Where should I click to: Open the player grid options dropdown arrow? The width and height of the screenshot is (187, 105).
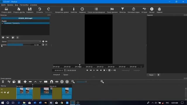coord(112,70)
